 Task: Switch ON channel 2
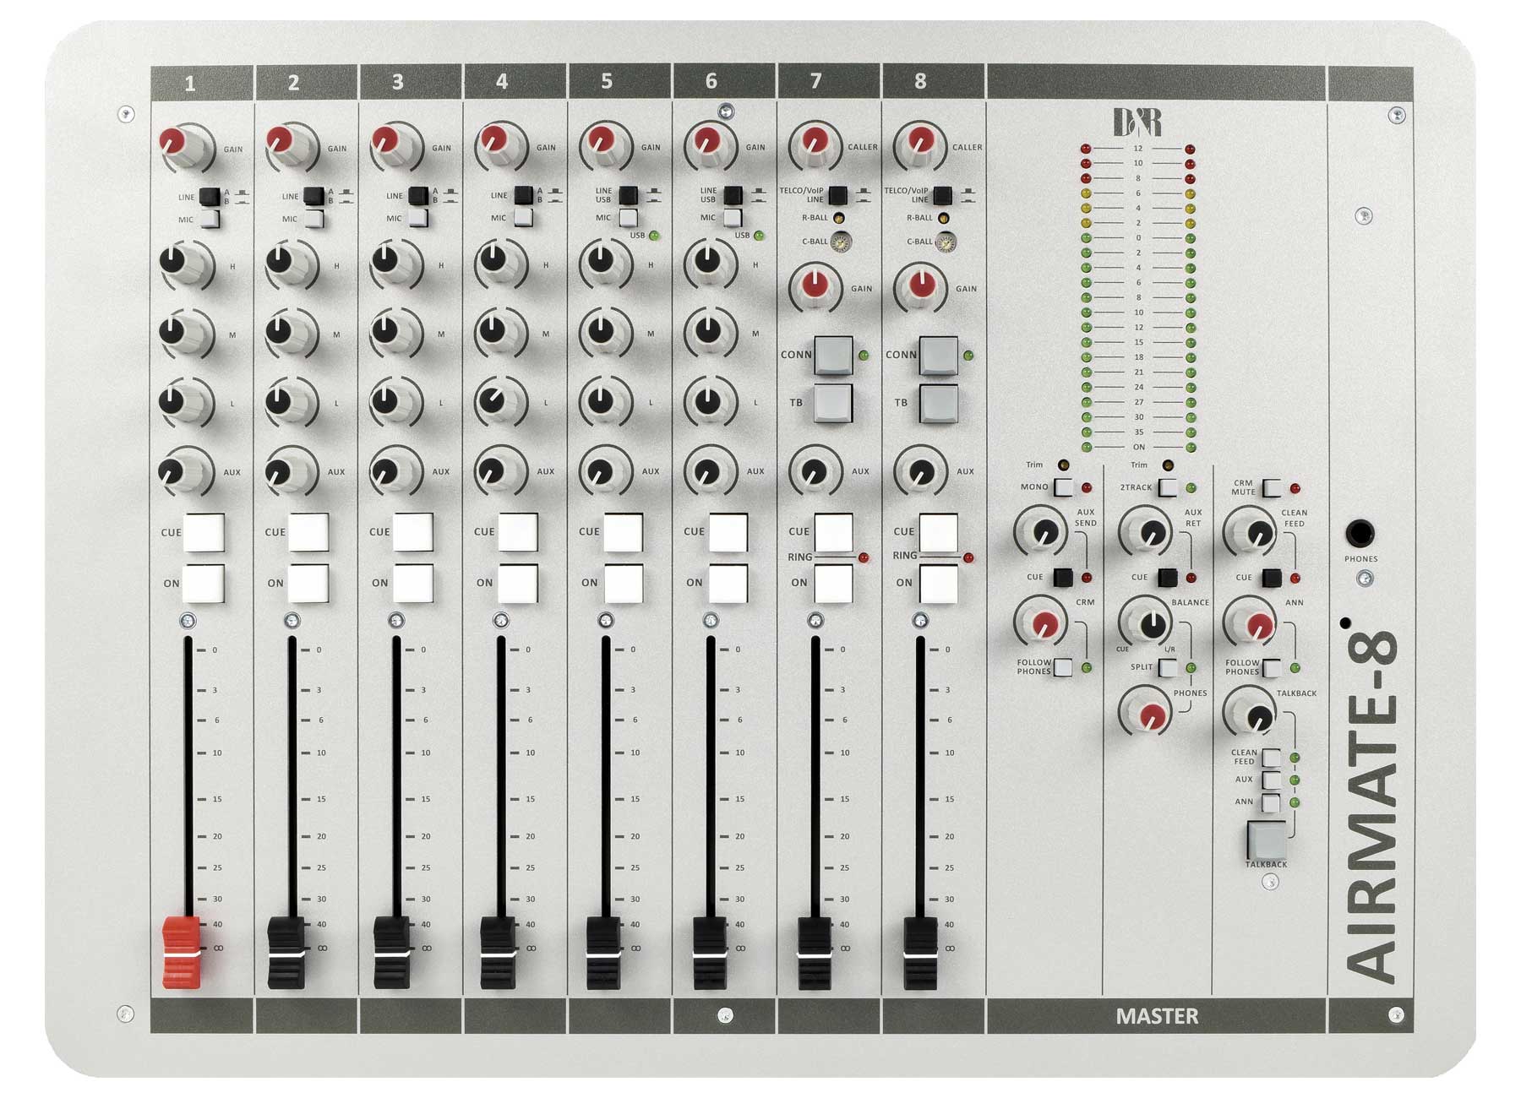tap(308, 583)
